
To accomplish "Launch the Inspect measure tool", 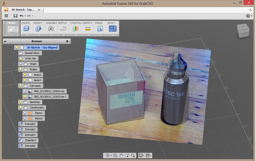I will (88, 29).
